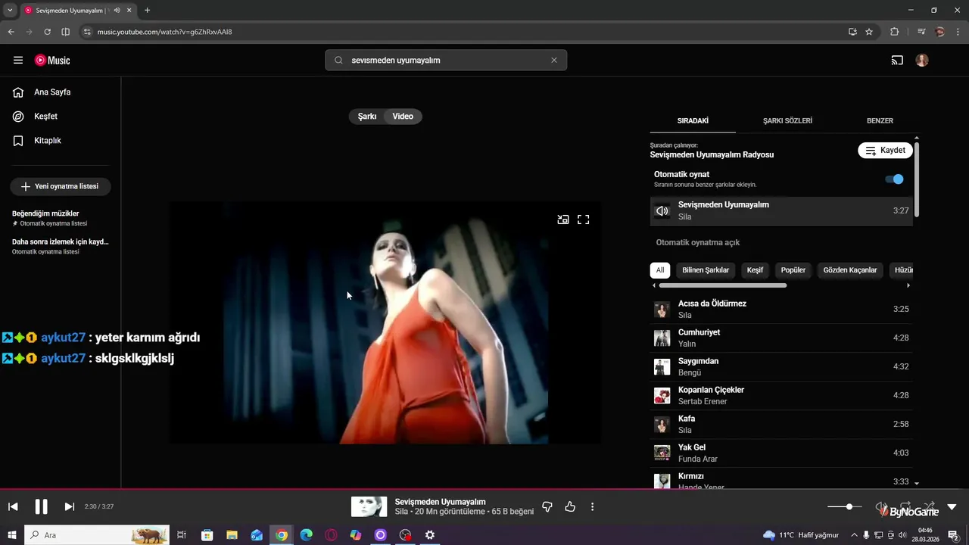This screenshot has width=969, height=545.
Task: Create a Yeni oynatma listesi
Action: [x=60, y=186]
